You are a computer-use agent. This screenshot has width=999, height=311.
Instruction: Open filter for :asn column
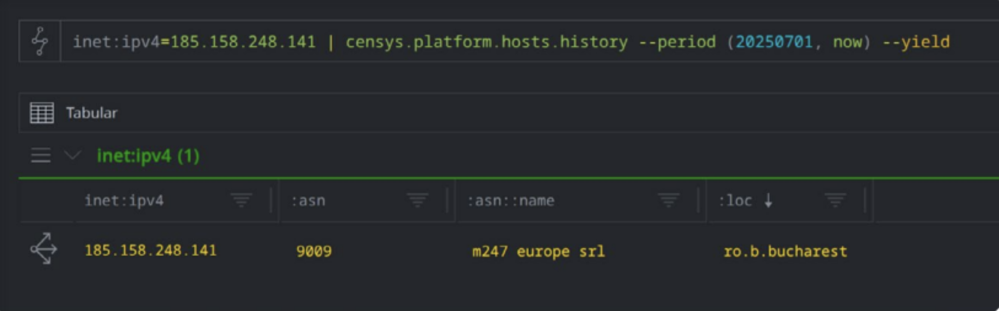[418, 200]
